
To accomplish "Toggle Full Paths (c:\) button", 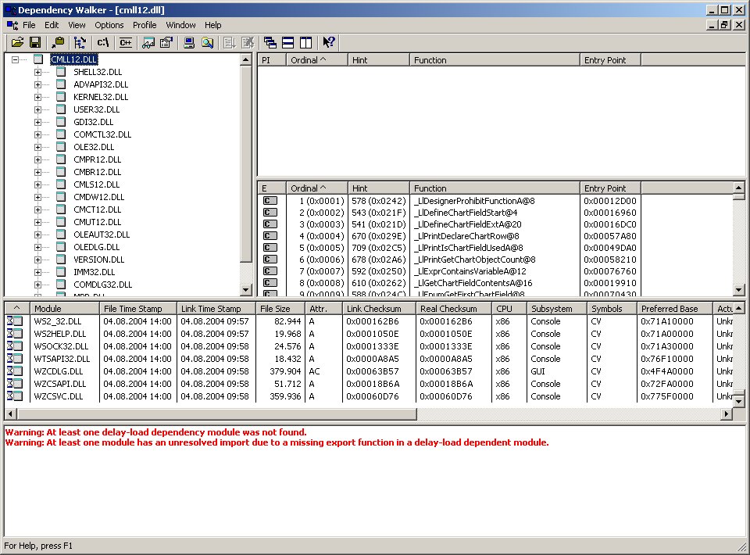I will (102, 43).
